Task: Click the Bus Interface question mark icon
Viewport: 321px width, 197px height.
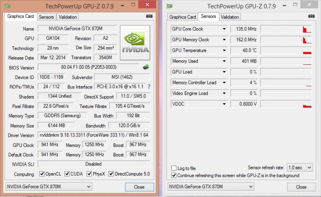Action: 149,87
